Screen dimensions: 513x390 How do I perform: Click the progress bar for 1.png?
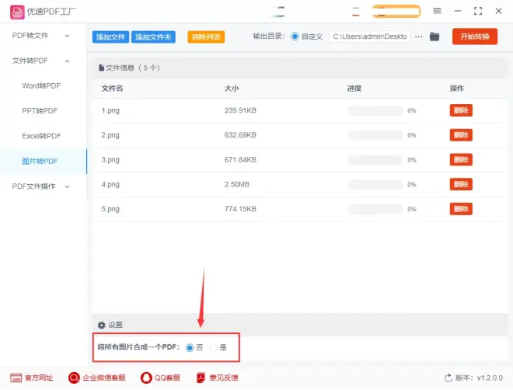click(375, 110)
